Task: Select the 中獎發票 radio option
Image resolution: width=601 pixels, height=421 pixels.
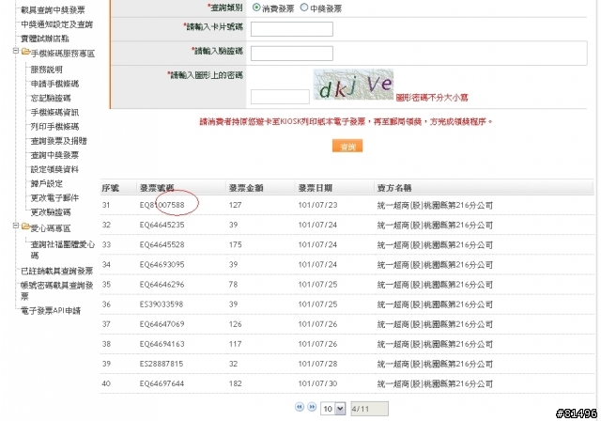Action: pyautogui.click(x=304, y=8)
